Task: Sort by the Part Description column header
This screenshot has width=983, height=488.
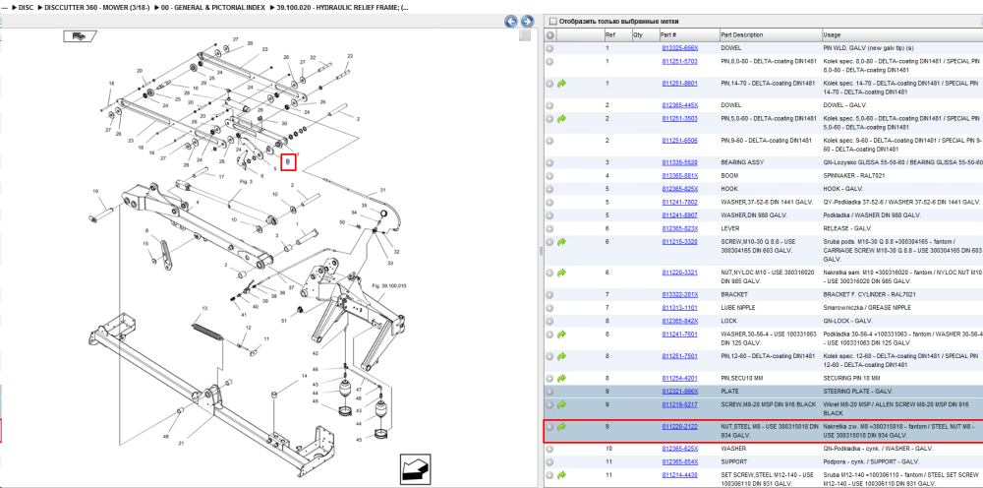Action: pyautogui.click(x=770, y=35)
